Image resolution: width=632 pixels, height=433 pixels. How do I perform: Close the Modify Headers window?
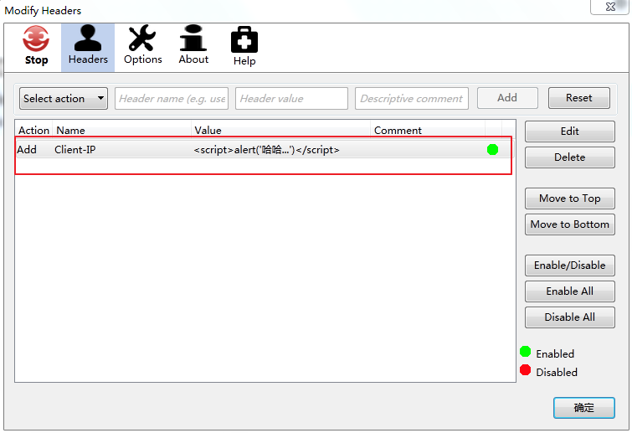610,7
